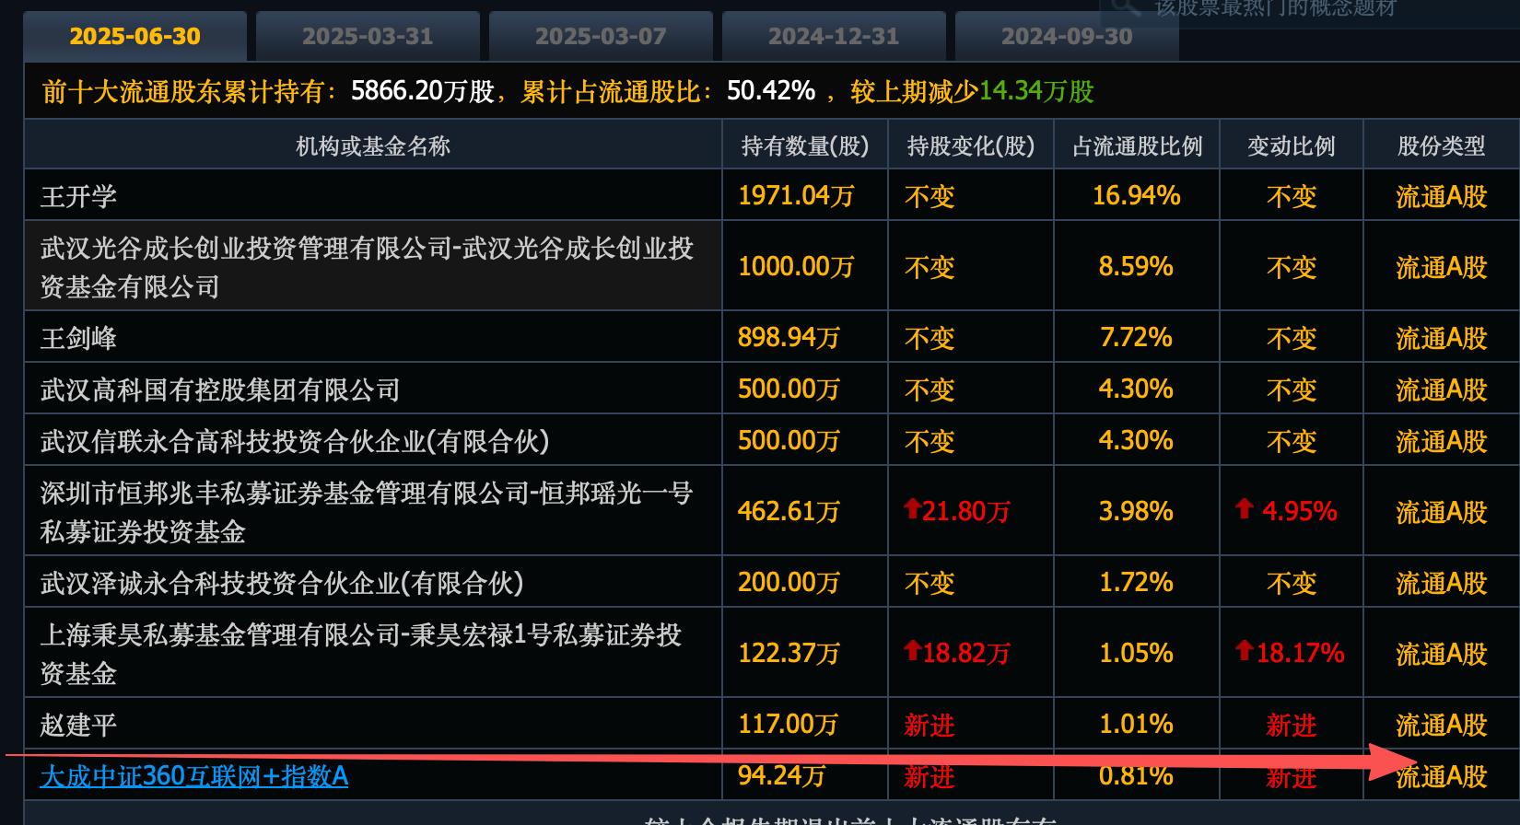Image resolution: width=1520 pixels, height=825 pixels.
Task: Switch to the 2025-03-31 tab
Action: click(368, 37)
